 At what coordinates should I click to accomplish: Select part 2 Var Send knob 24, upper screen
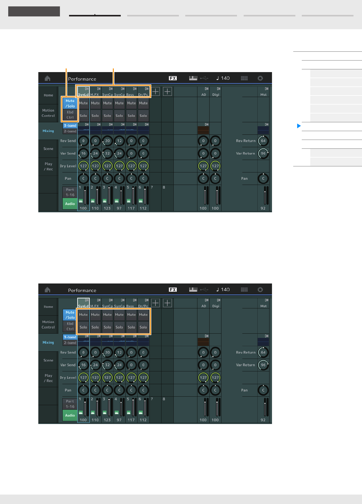[x=95, y=153]
